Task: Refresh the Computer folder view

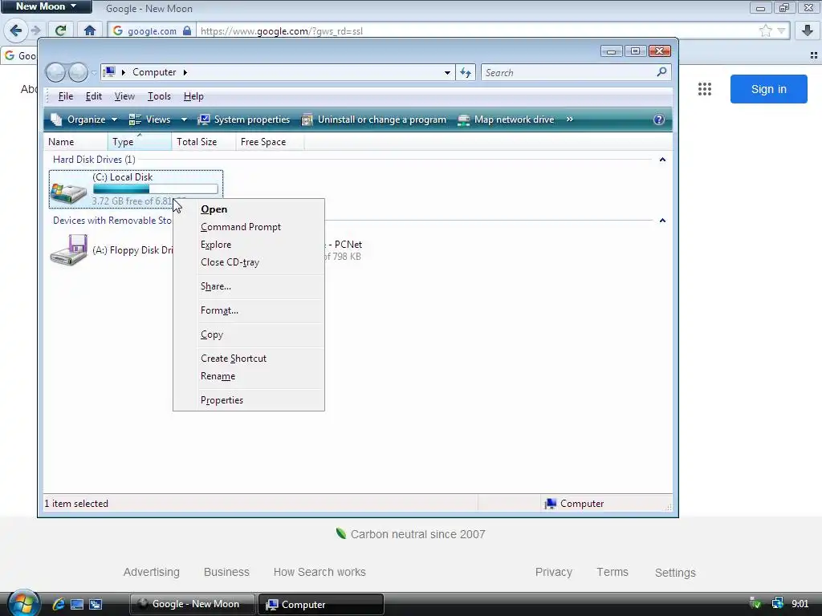Action: [x=466, y=72]
